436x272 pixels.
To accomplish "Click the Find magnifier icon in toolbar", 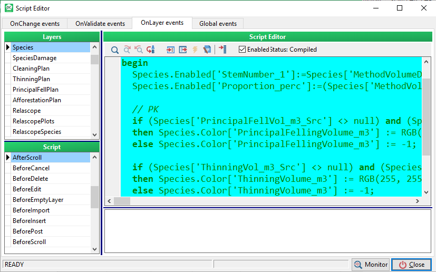I will pyautogui.click(x=114, y=50).
